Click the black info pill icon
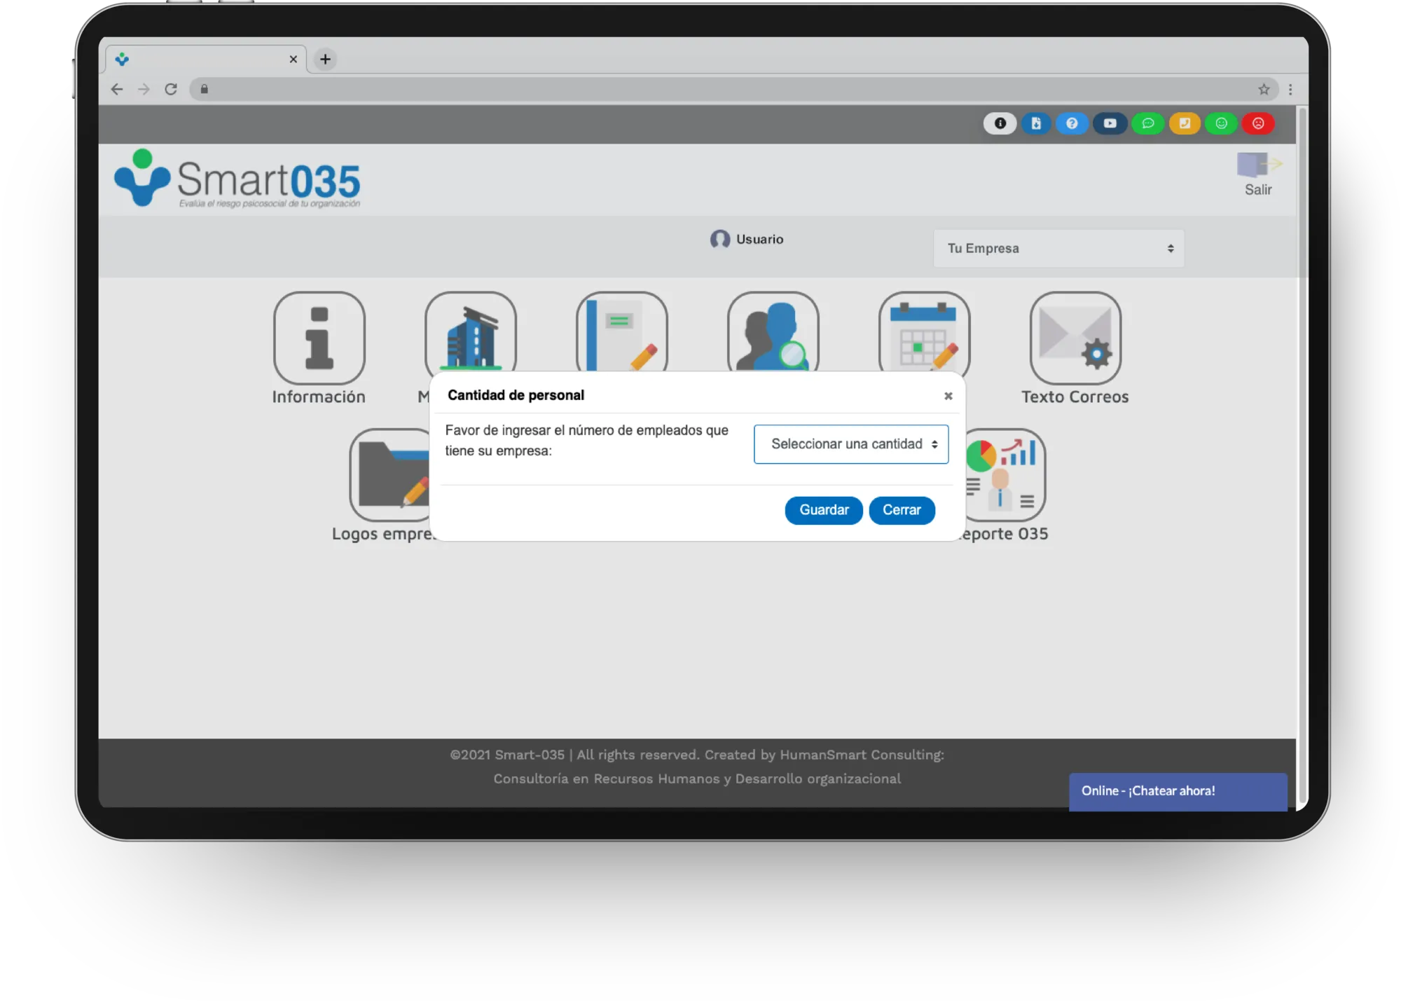This screenshot has height=1002, width=1401. (1000, 123)
